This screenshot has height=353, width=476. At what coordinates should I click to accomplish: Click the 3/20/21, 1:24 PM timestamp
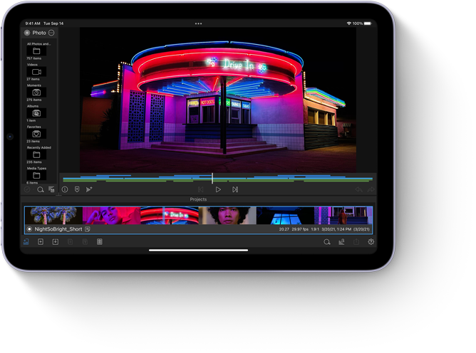pyautogui.click(x=336, y=229)
